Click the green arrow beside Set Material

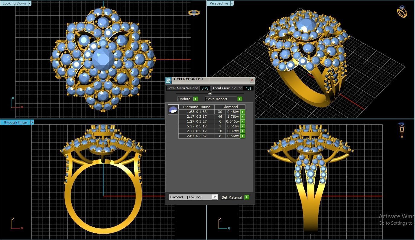247,197
